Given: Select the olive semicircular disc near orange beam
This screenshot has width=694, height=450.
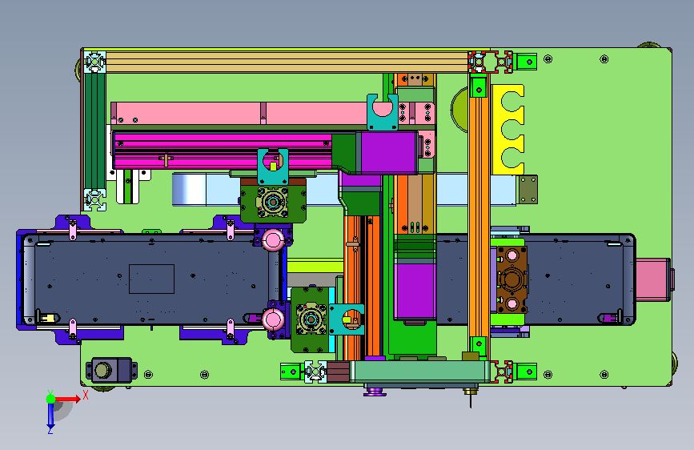Looking at the screenshot, I should (459, 109).
